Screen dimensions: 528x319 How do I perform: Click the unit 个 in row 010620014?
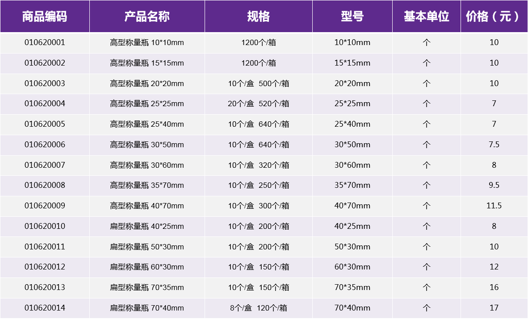(427, 308)
